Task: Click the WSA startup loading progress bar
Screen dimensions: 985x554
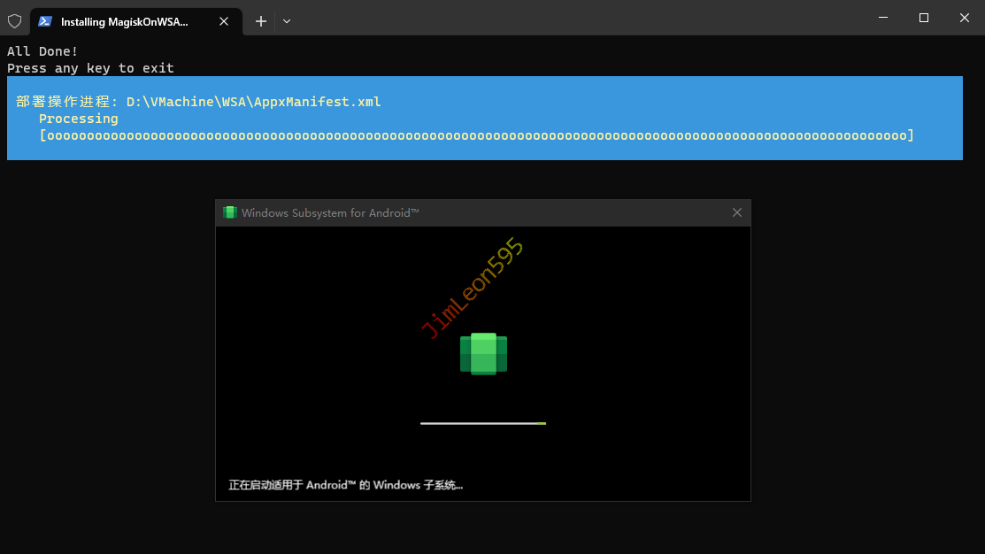Action: coord(483,424)
